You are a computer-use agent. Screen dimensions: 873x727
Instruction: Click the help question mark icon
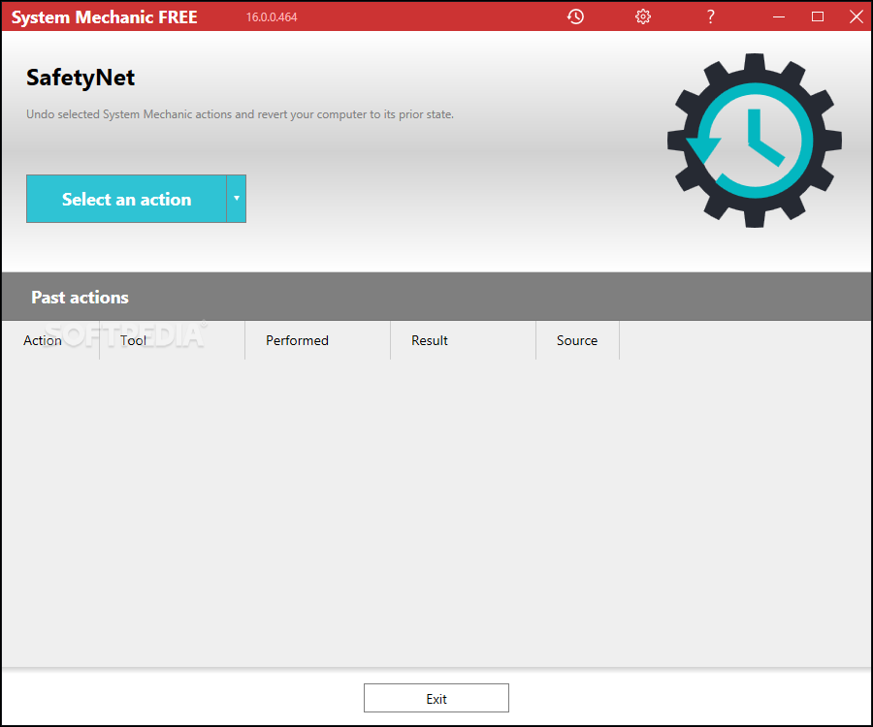[x=710, y=16]
